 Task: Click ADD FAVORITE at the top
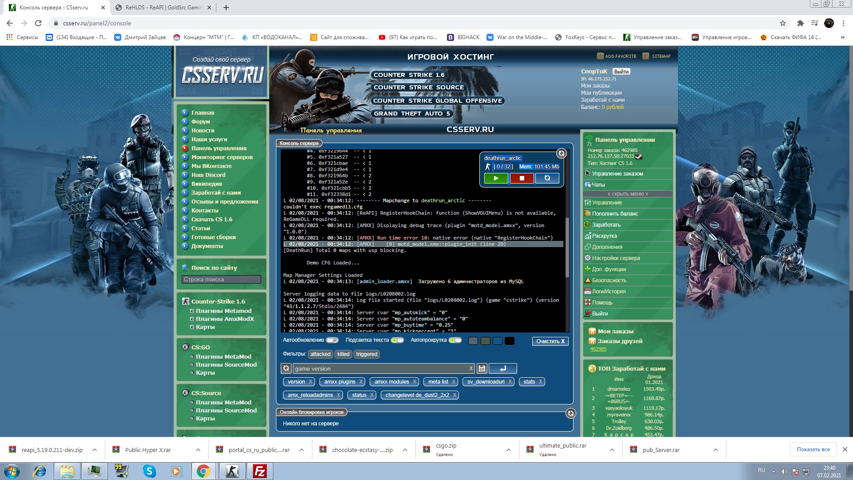(617, 56)
